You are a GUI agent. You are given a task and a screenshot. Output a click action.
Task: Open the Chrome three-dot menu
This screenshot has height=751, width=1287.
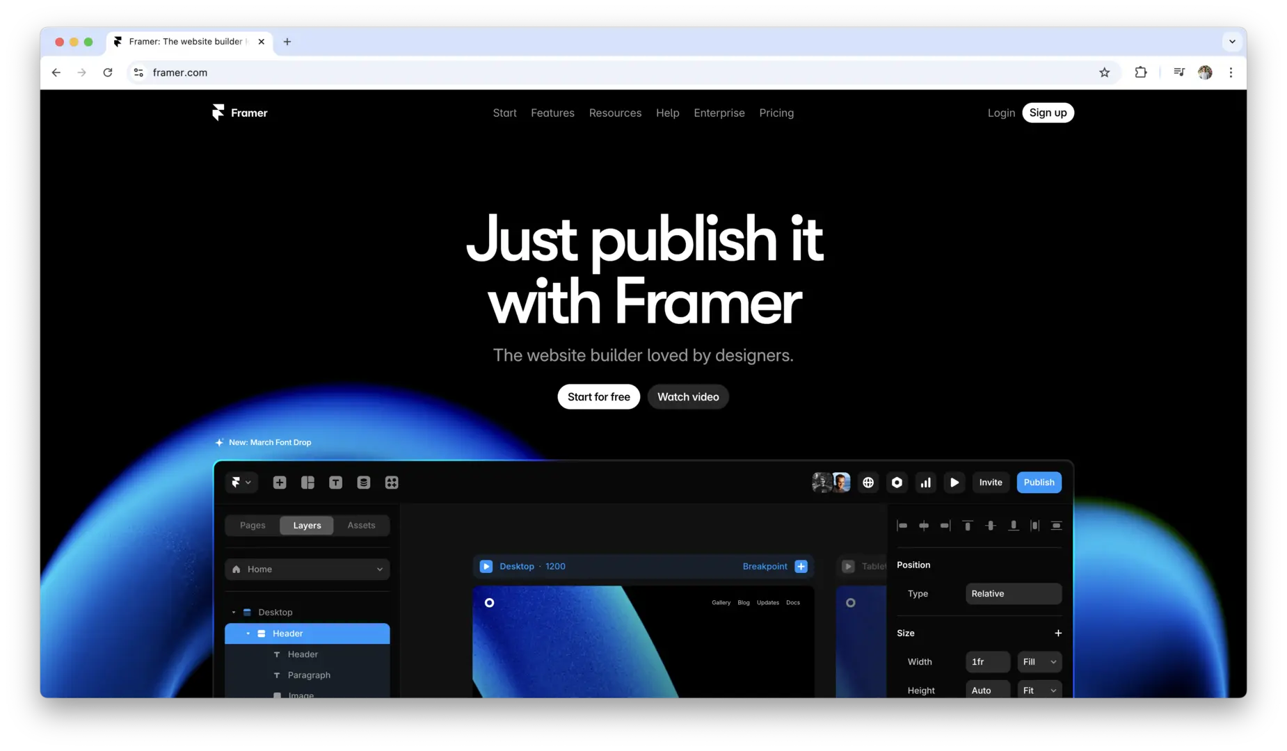pyautogui.click(x=1231, y=72)
